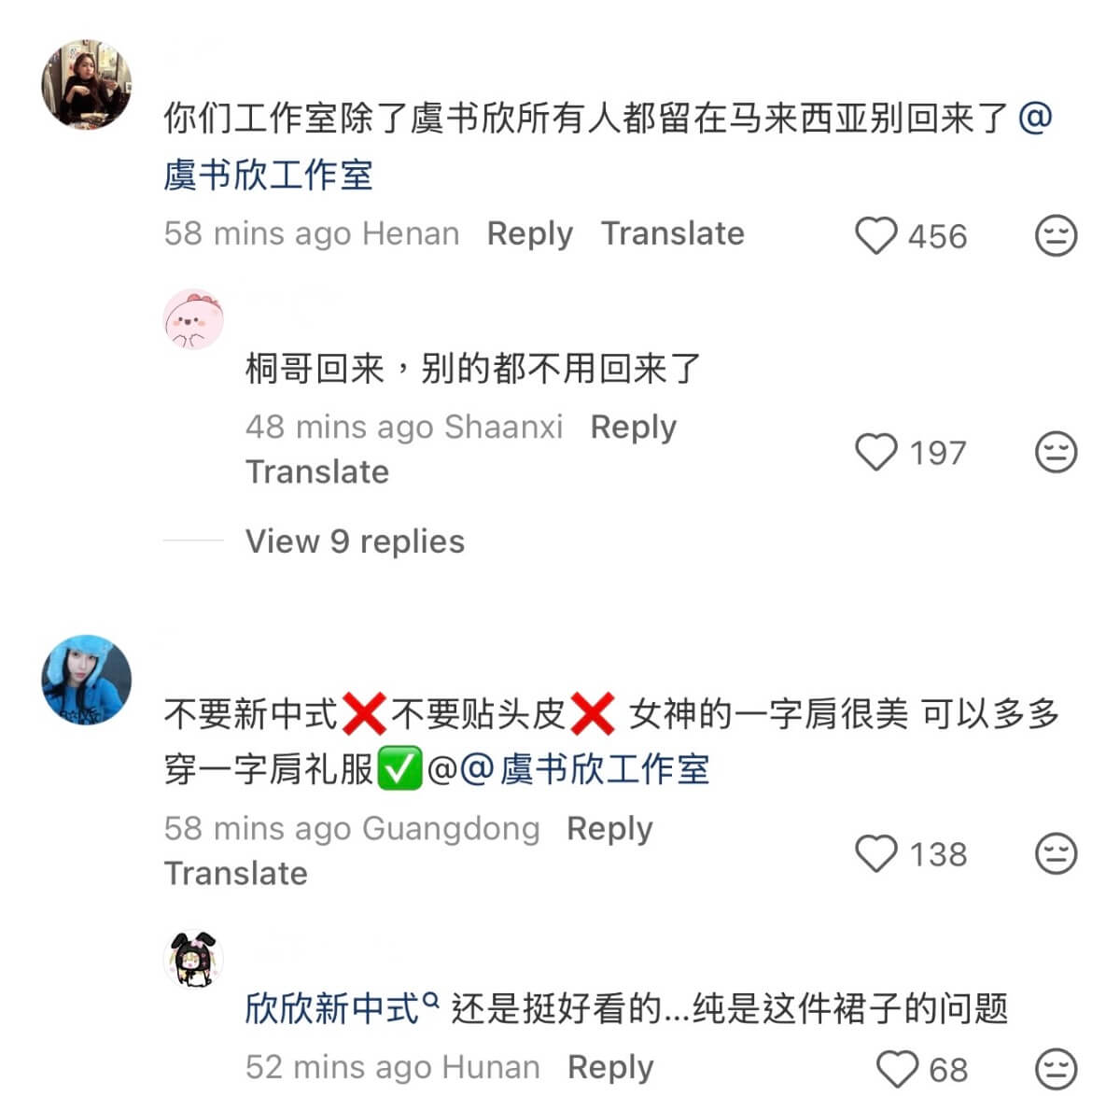Viewport: 1120px width, 1096px height.
Task: Reply to the Guangdong comment
Action: [609, 829]
